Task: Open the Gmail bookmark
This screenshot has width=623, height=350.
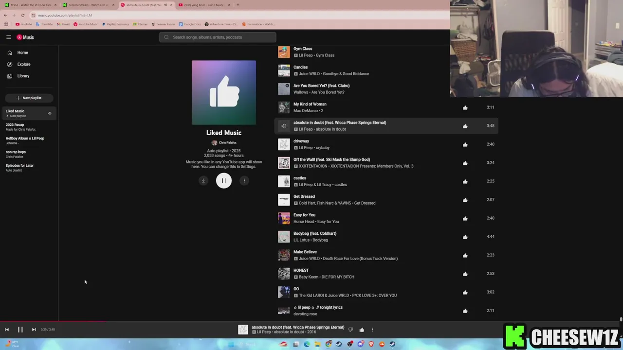Action: 63,24
